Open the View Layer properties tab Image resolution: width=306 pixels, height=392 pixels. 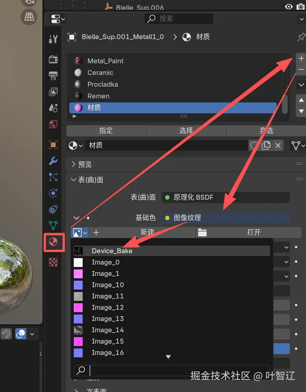pos(53,92)
